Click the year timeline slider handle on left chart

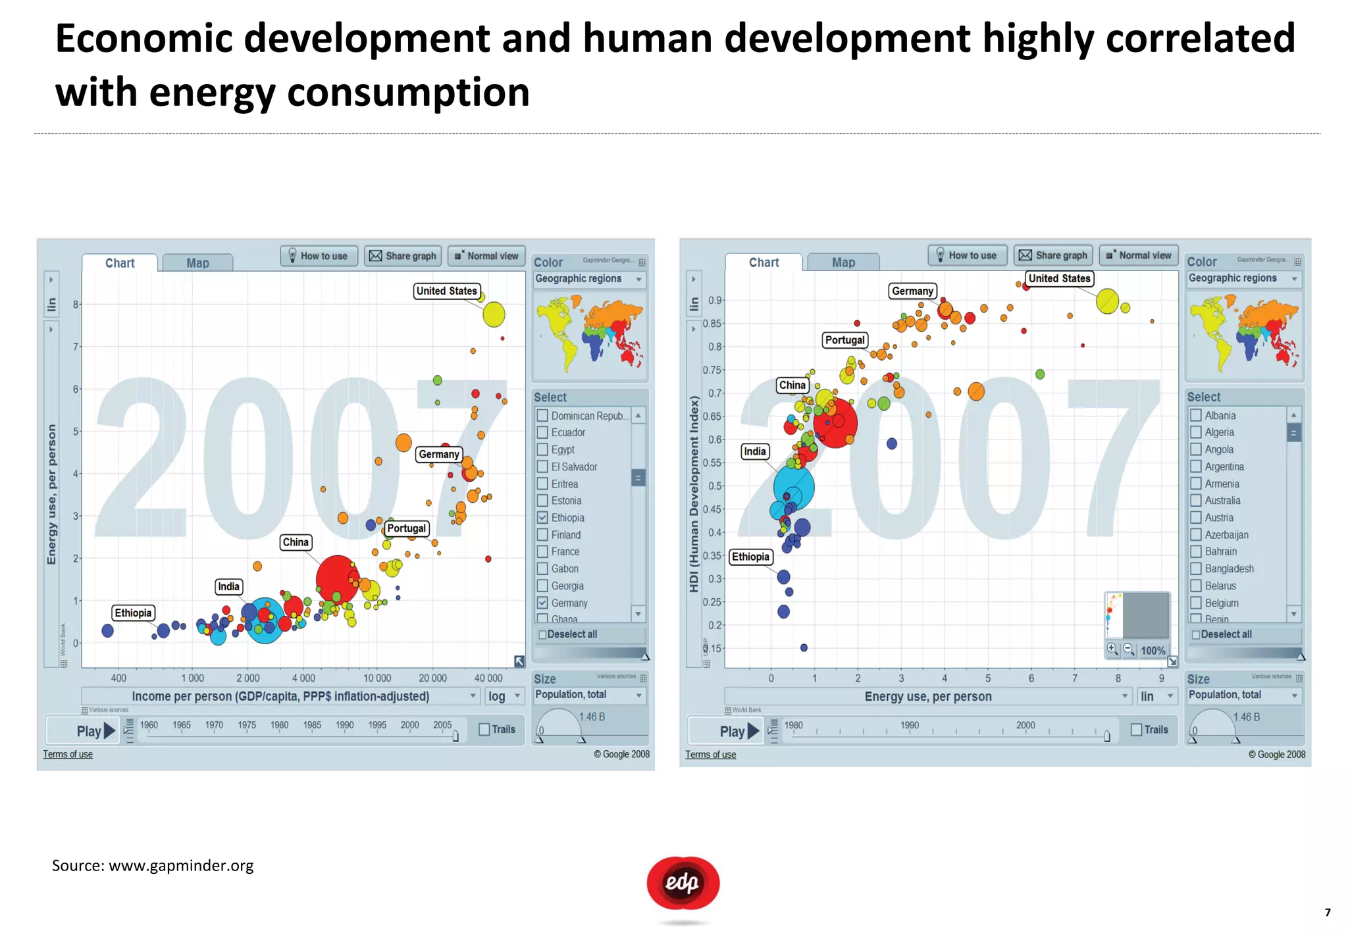coord(455,736)
